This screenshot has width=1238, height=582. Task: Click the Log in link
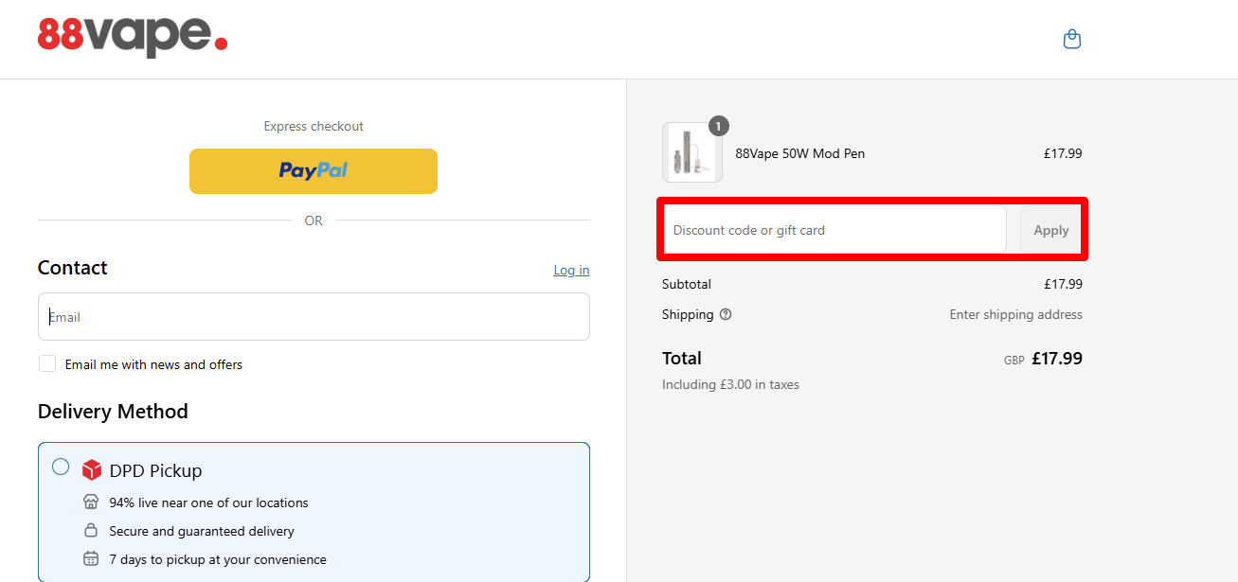pos(571,270)
